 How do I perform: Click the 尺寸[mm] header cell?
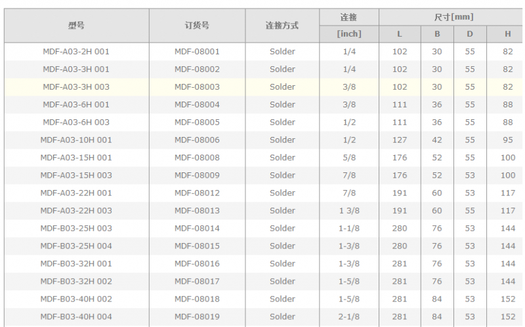(452, 17)
